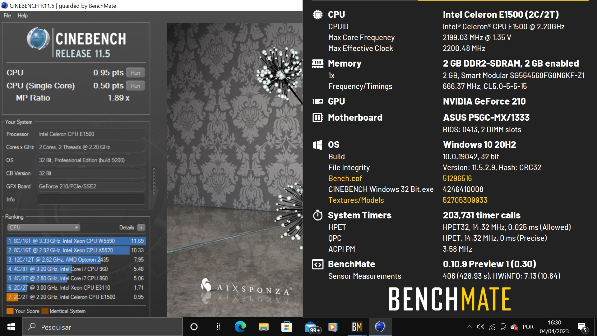Open File Explorer from the taskbar

click(263, 327)
